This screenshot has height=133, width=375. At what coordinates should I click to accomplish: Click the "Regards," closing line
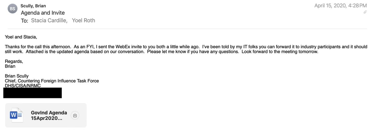tap(14, 61)
